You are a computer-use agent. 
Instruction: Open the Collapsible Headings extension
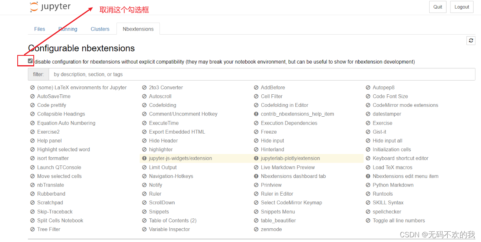coord(61,114)
